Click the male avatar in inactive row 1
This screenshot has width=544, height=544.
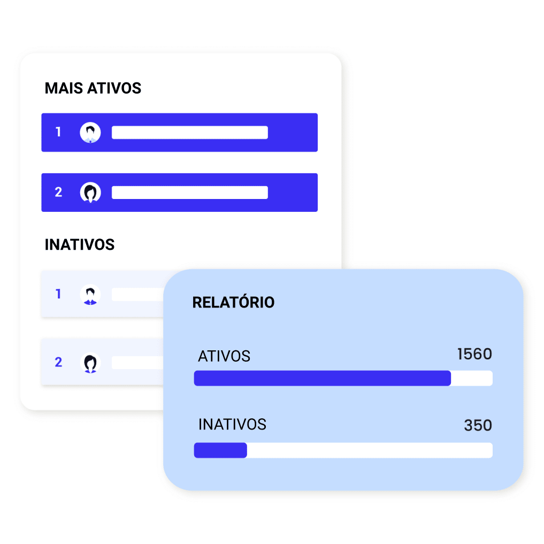[90, 295]
